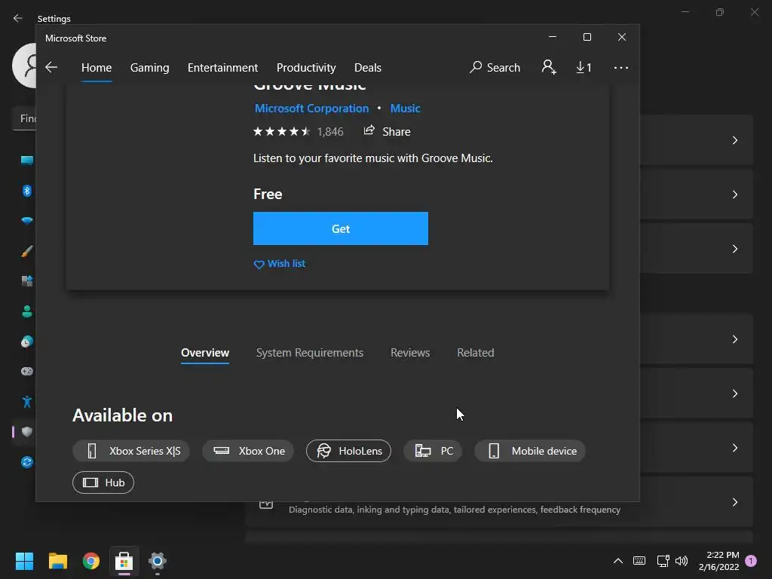Open the touch keyboard tray icon
Viewport: 772px width, 579px height.
(x=639, y=561)
